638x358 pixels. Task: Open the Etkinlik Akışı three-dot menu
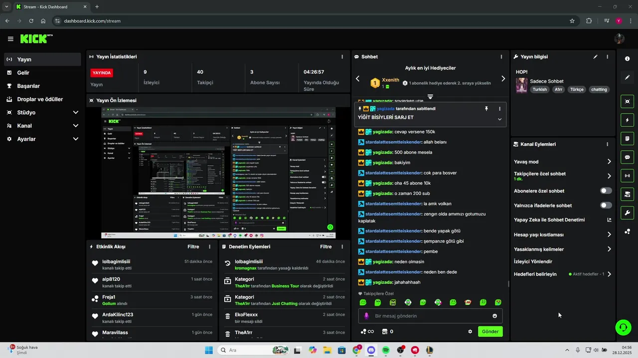coord(209,247)
